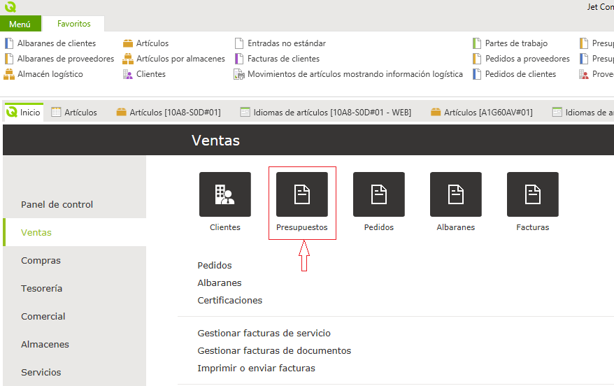Select Ventas in the sidebar
The height and width of the screenshot is (386, 614).
(x=74, y=232)
